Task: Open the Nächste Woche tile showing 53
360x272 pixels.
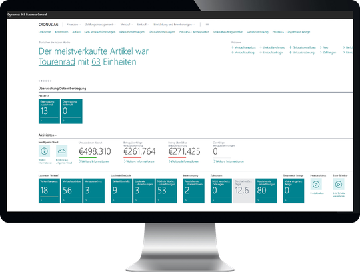Action: coord(166,191)
